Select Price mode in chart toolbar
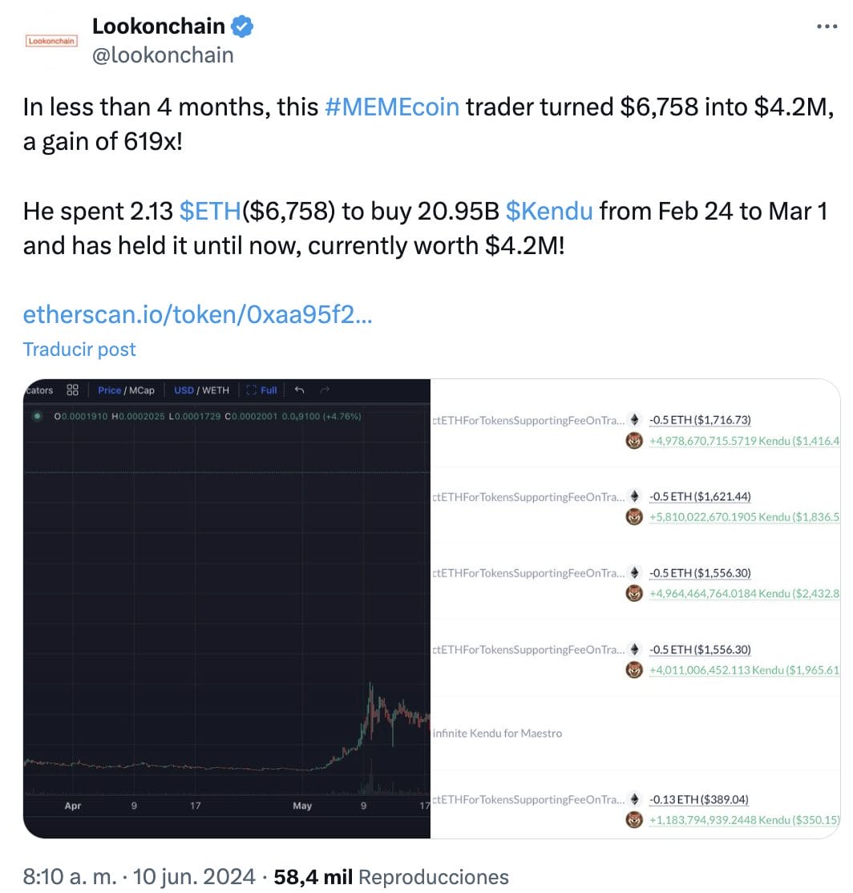Screen dimensions: 853x893 109,390
